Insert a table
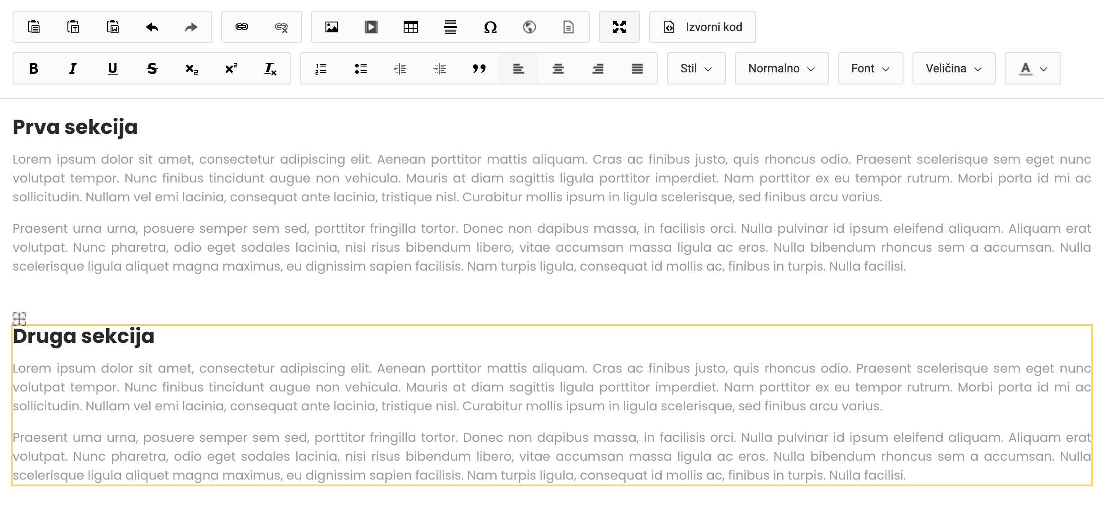This screenshot has width=1104, height=507. coord(410,27)
